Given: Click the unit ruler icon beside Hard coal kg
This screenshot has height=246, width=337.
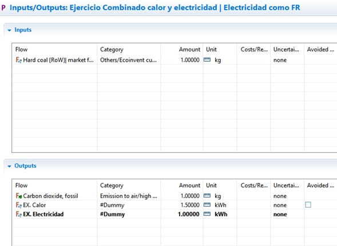Looking at the screenshot, I should 207,59.
